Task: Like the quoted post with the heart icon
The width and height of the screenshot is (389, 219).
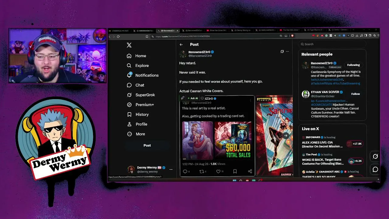Action: coord(218,172)
